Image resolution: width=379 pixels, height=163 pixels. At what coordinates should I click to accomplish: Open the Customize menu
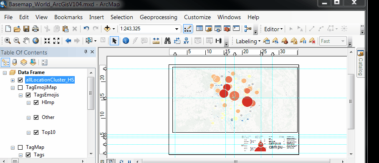(197, 17)
